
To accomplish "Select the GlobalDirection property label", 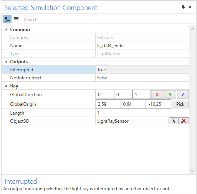I will [26, 95].
